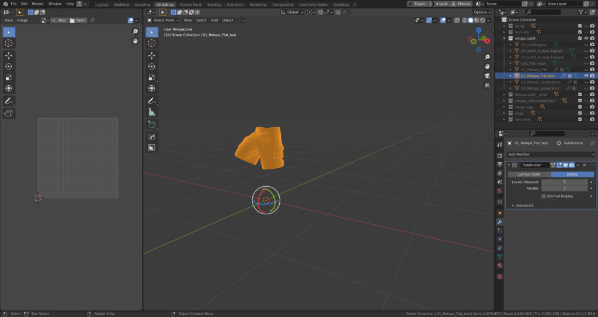The height and width of the screenshot is (317, 598).
Task: Open the Add Modifier dropdown
Action: pos(551,154)
